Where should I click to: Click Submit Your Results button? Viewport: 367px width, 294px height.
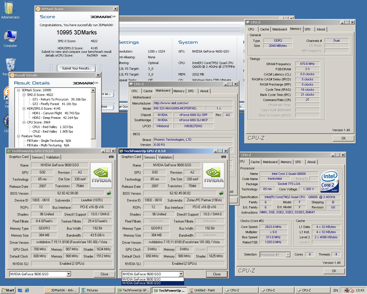(x=77, y=68)
